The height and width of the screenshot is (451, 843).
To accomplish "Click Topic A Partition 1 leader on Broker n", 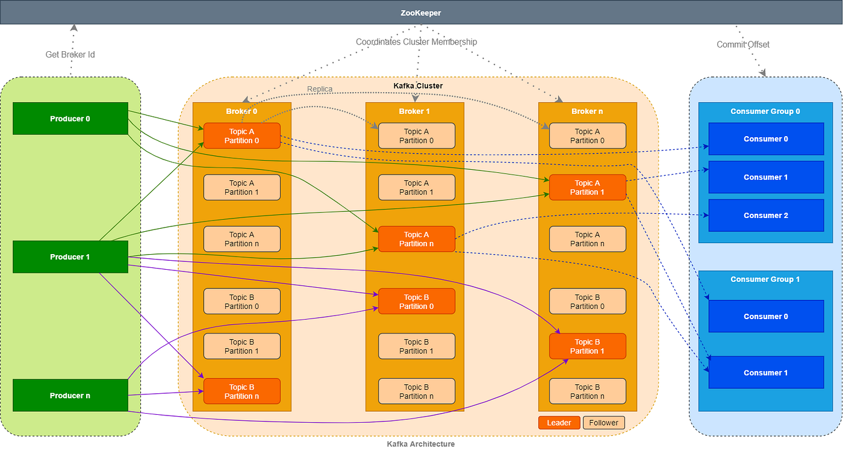I will [x=587, y=187].
